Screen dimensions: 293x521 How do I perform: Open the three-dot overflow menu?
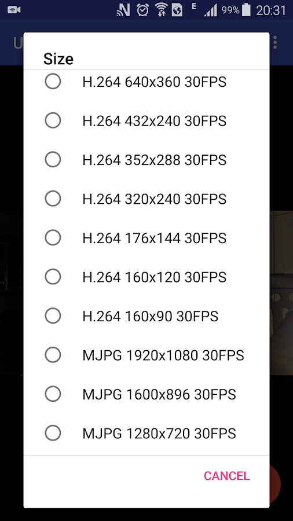pyautogui.click(x=275, y=42)
